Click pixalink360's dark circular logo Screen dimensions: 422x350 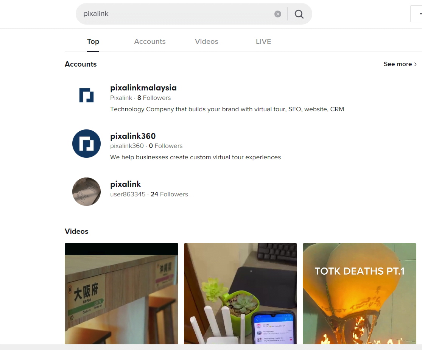pyautogui.click(x=86, y=143)
